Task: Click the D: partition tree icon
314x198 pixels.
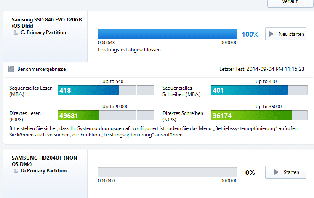Action: pyautogui.click(x=16, y=171)
